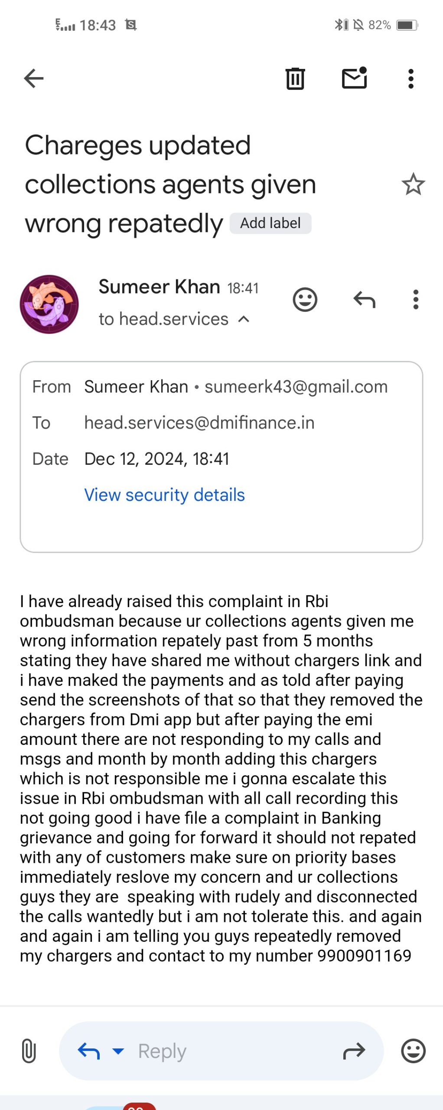Tap phone number 9900901169 in message
Viewport: 443px width, 1110px height.
364,956
